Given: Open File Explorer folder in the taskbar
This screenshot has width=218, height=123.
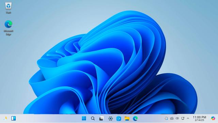Looking at the screenshot, I should pyautogui.click(x=127, y=119).
